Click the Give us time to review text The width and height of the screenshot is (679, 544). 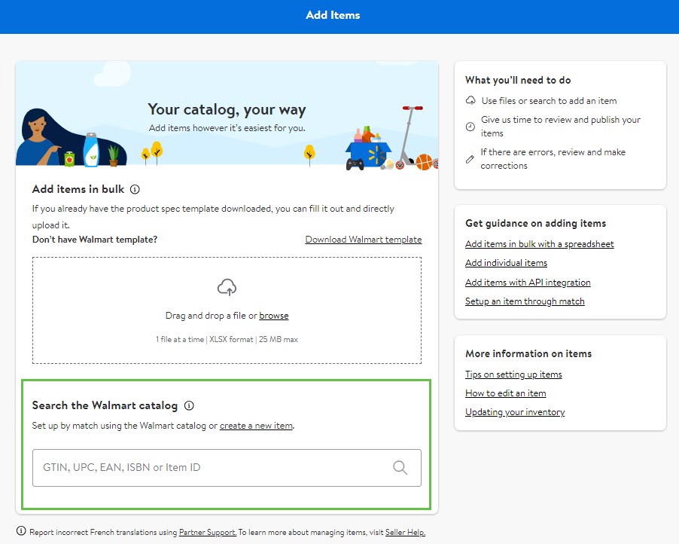[x=561, y=126]
